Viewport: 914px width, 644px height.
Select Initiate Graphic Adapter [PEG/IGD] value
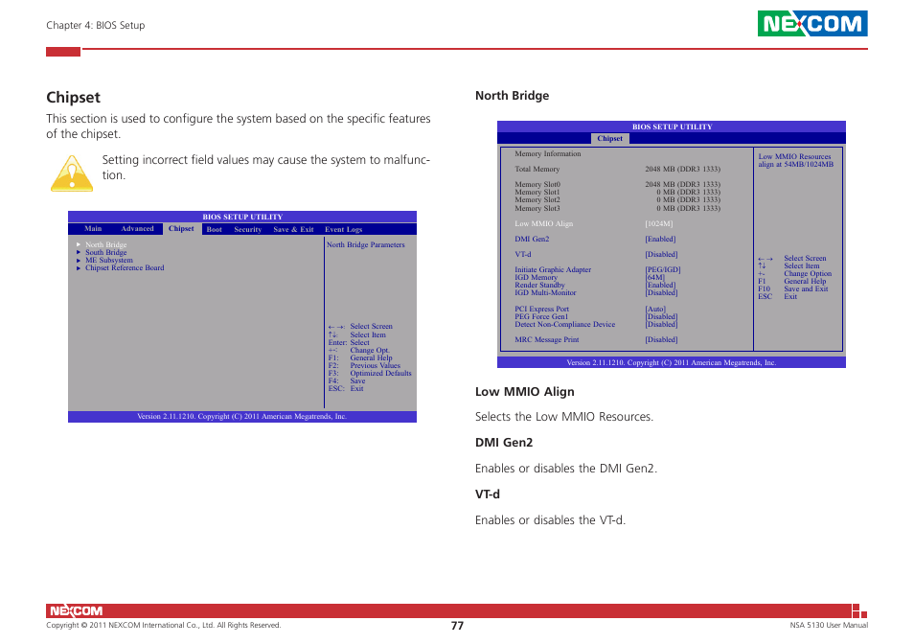663,270
